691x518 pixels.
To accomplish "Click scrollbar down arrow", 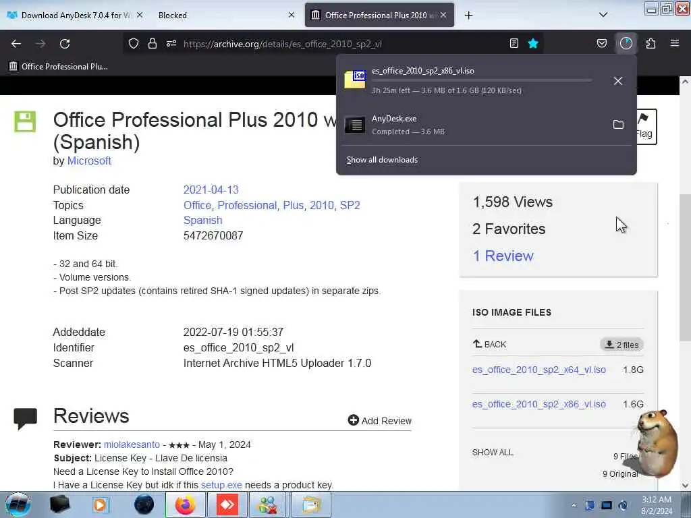I will point(685,486).
